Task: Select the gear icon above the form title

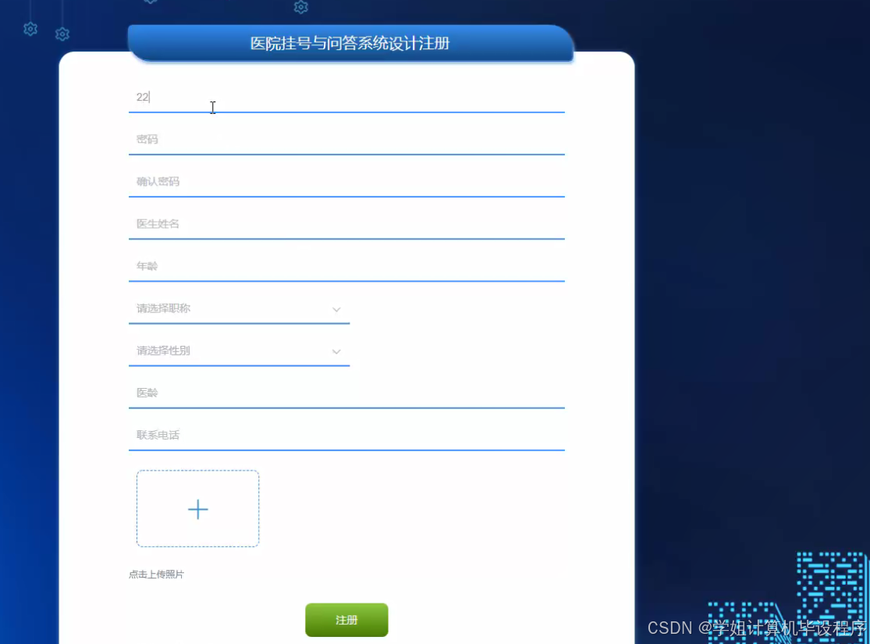Action: click(301, 7)
